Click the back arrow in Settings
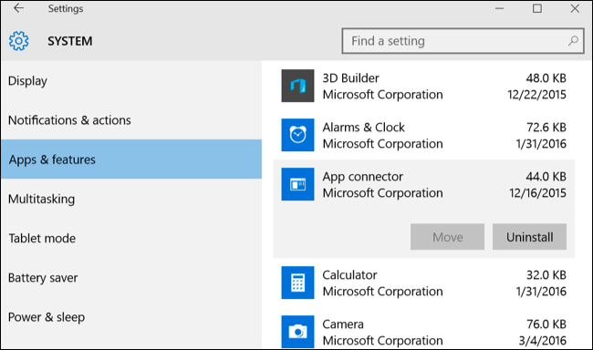593x350 pixels. [x=18, y=8]
